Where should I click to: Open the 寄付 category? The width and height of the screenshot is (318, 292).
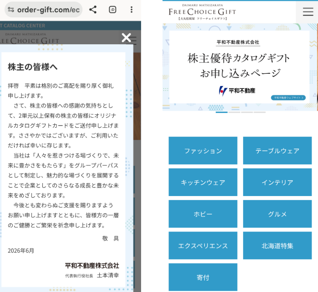pyautogui.click(x=203, y=277)
